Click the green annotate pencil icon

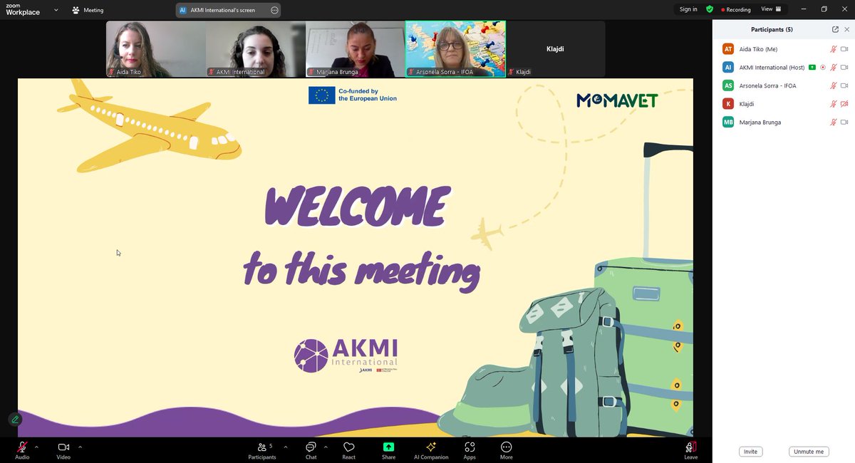point(15,420)
